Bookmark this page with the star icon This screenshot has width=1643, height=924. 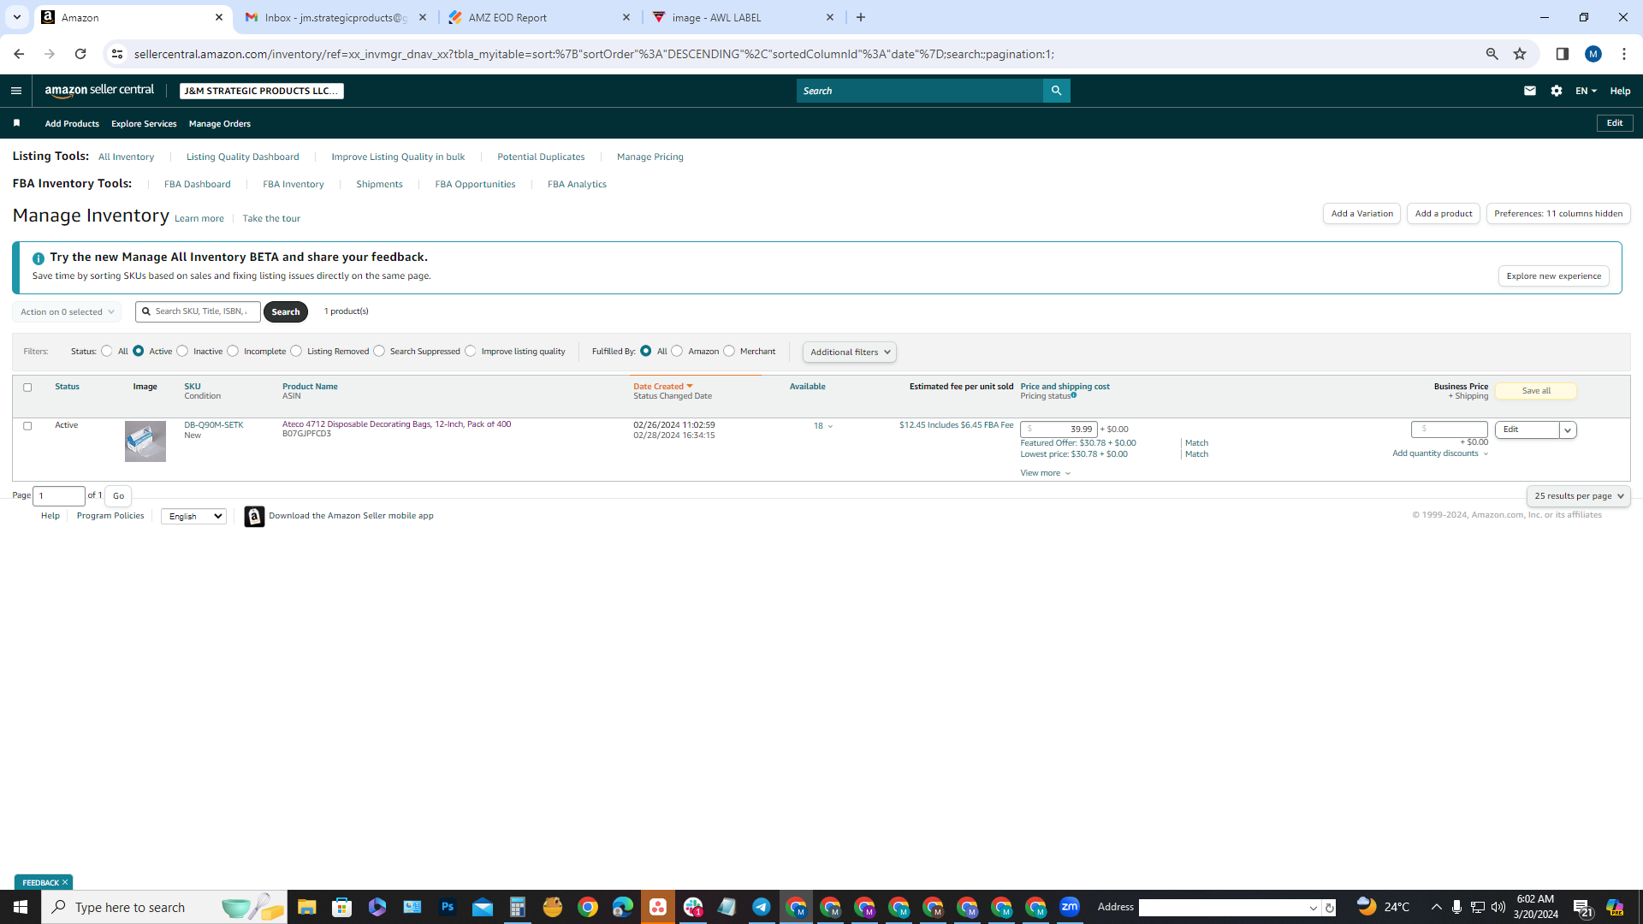(1520, 54)
